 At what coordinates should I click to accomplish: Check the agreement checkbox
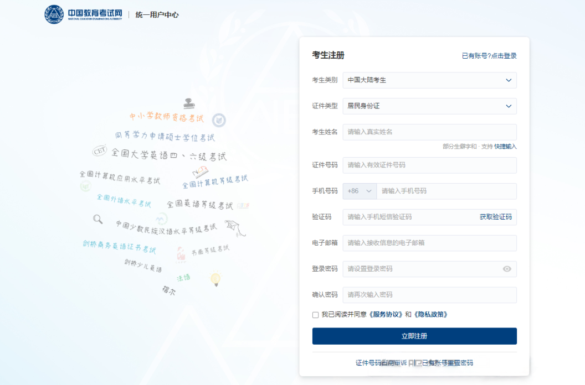point(315,314)
